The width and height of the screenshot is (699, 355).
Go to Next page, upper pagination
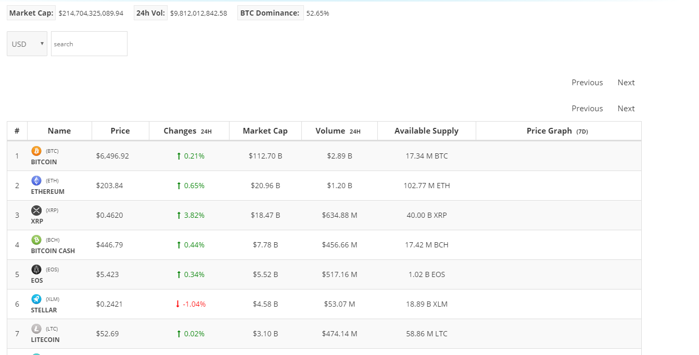tap(626, 83)
